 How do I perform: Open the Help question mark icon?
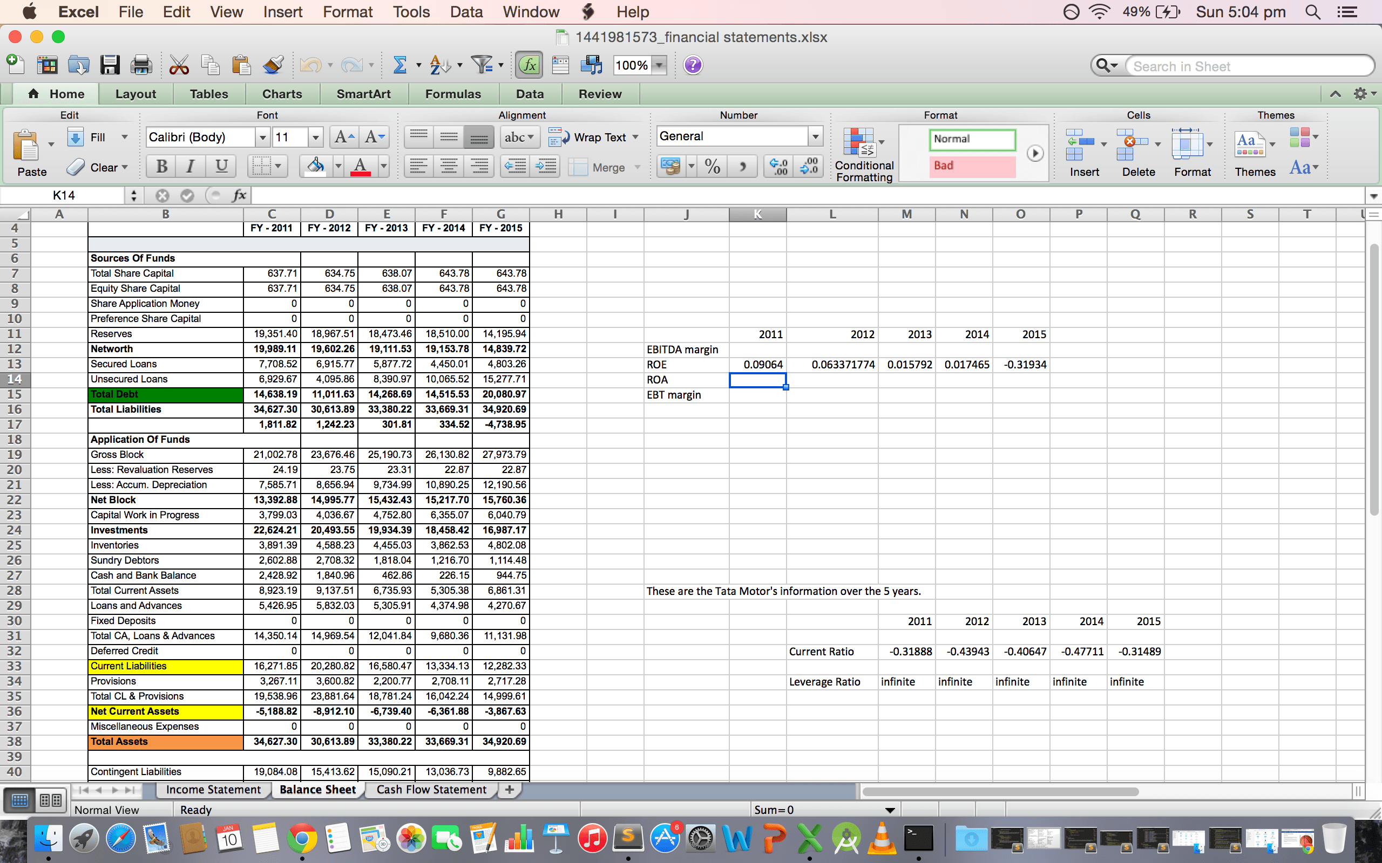click(693, 65)
